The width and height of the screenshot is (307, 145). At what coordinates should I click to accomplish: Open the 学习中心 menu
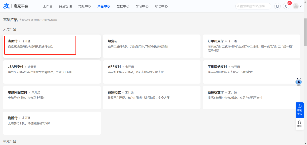(x=142, y=6)
